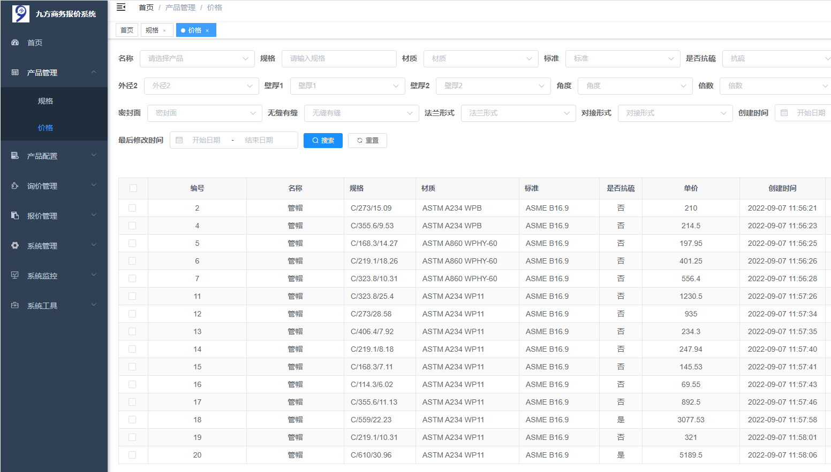Open the 是否抗硫 dropdown
Screen dimensions: 831x472
[x=776, y=58]
